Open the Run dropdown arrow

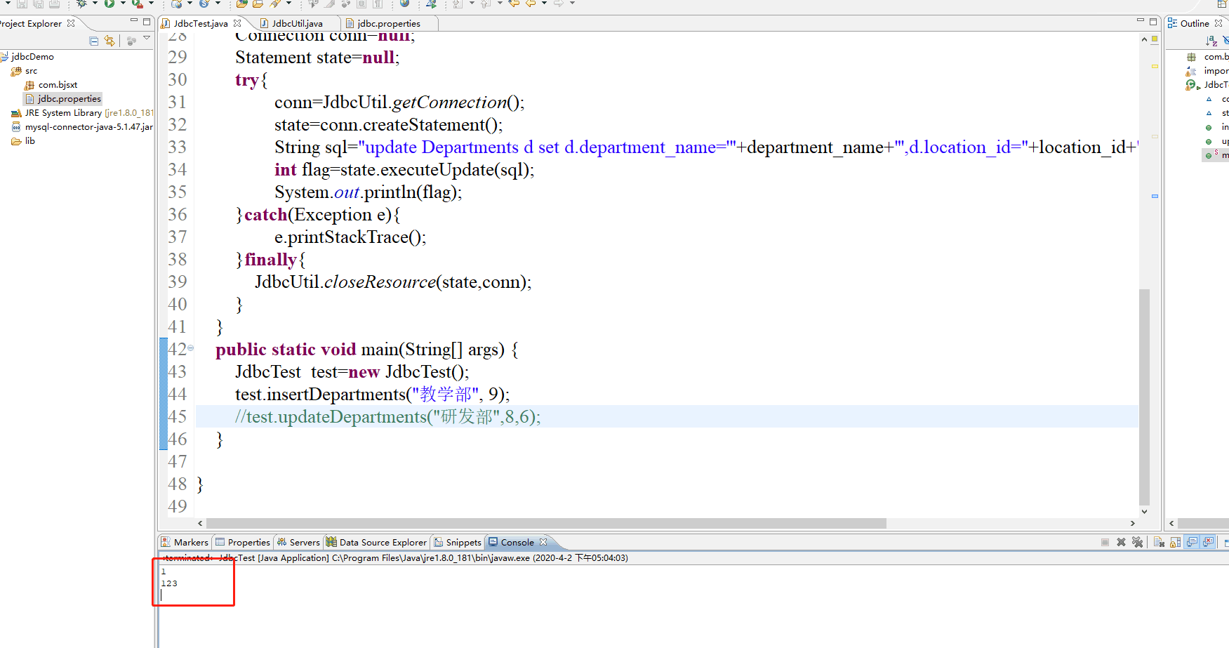coord(122,4)
